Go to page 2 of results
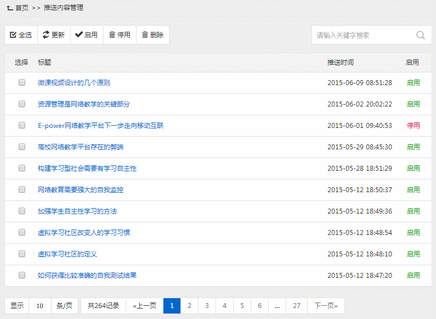The image size is (436, 319). click(x=189, y=306)
